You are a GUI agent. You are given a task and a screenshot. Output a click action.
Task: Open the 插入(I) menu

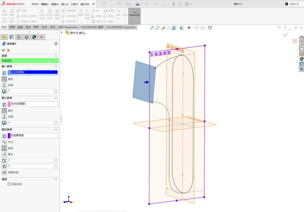[x=65, y=4]
